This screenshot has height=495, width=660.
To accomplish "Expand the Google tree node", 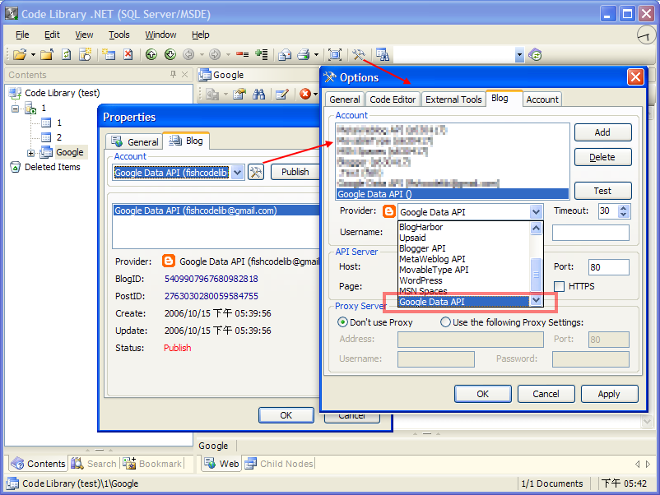I will (30, 153).
